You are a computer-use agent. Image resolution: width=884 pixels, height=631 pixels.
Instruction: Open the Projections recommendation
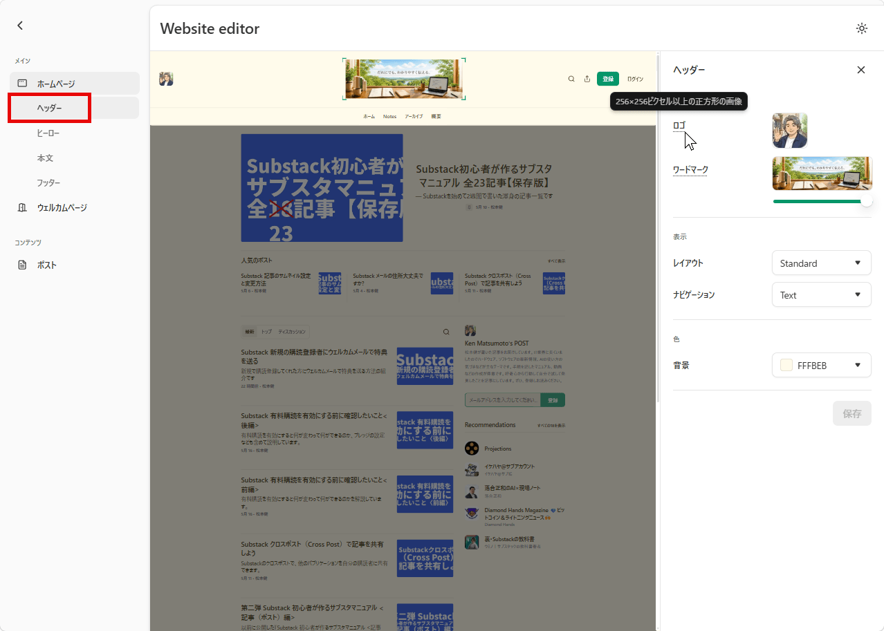pos(498,449)
